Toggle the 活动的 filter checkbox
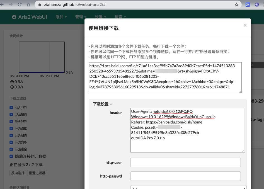The width and height of the screenshot is (264, 189). click(11, 115)
